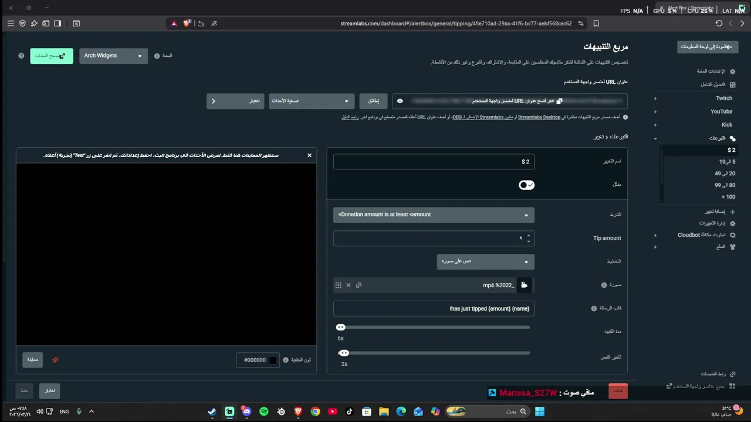Click the help question mark near theme browser
Viewport: 751px width, 422px height.
point(21,56)
